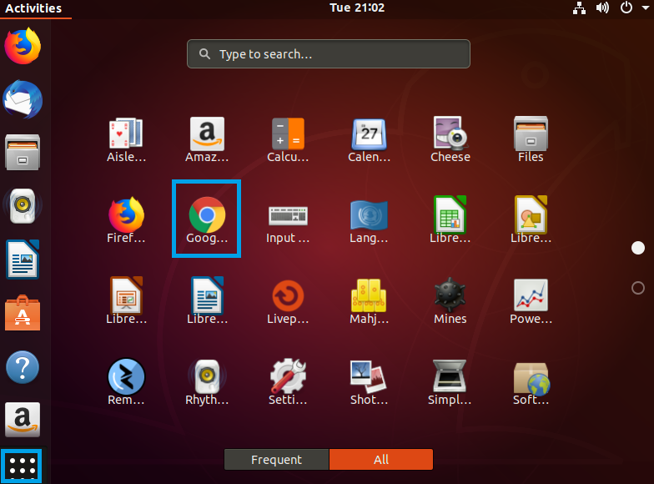Screen dimensions: 654x484
Task: Open the Calculator application
Action: tap(288, 140)
